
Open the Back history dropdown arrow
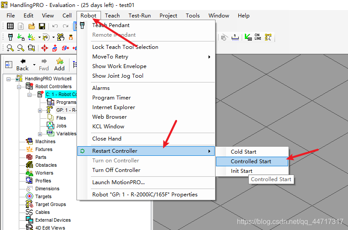(34, 65)
